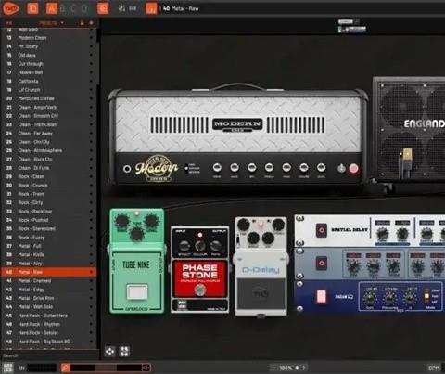The width and height of the screenshot is (445, 374).
Task: Select preset 45 Hard Rock - Guitar Hero
Action: pos(49,316)
